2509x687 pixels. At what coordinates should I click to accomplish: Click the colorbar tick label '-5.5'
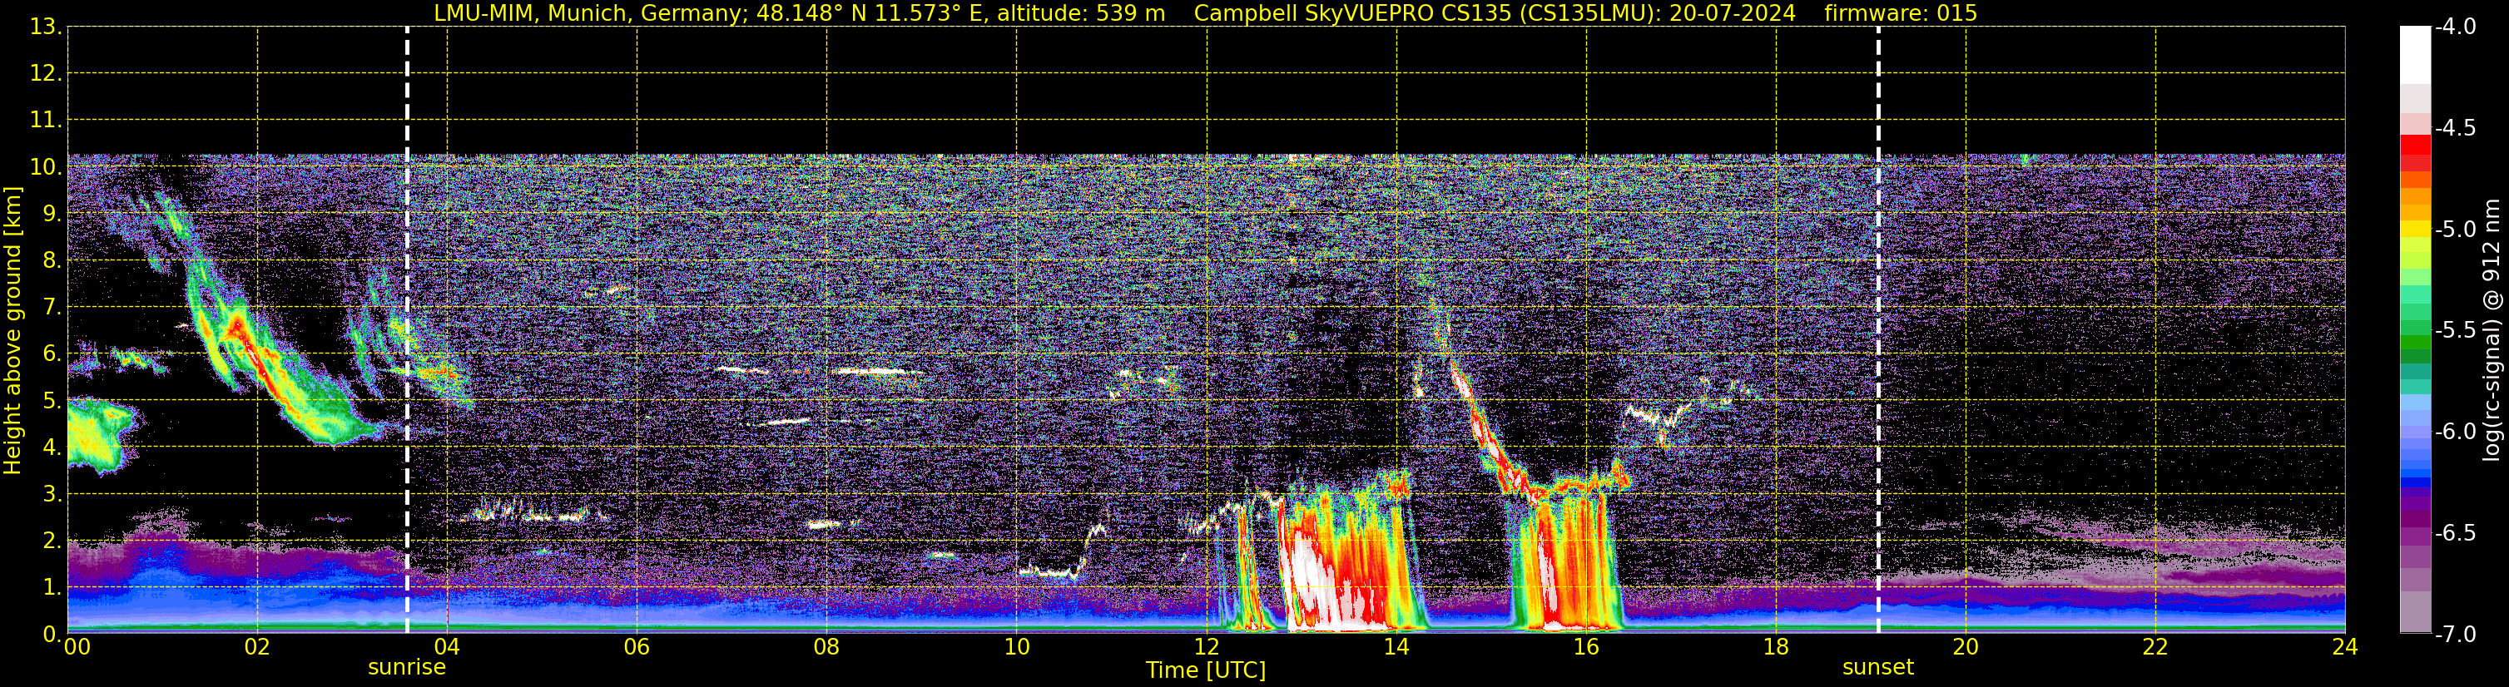[x=2454, y=331]
